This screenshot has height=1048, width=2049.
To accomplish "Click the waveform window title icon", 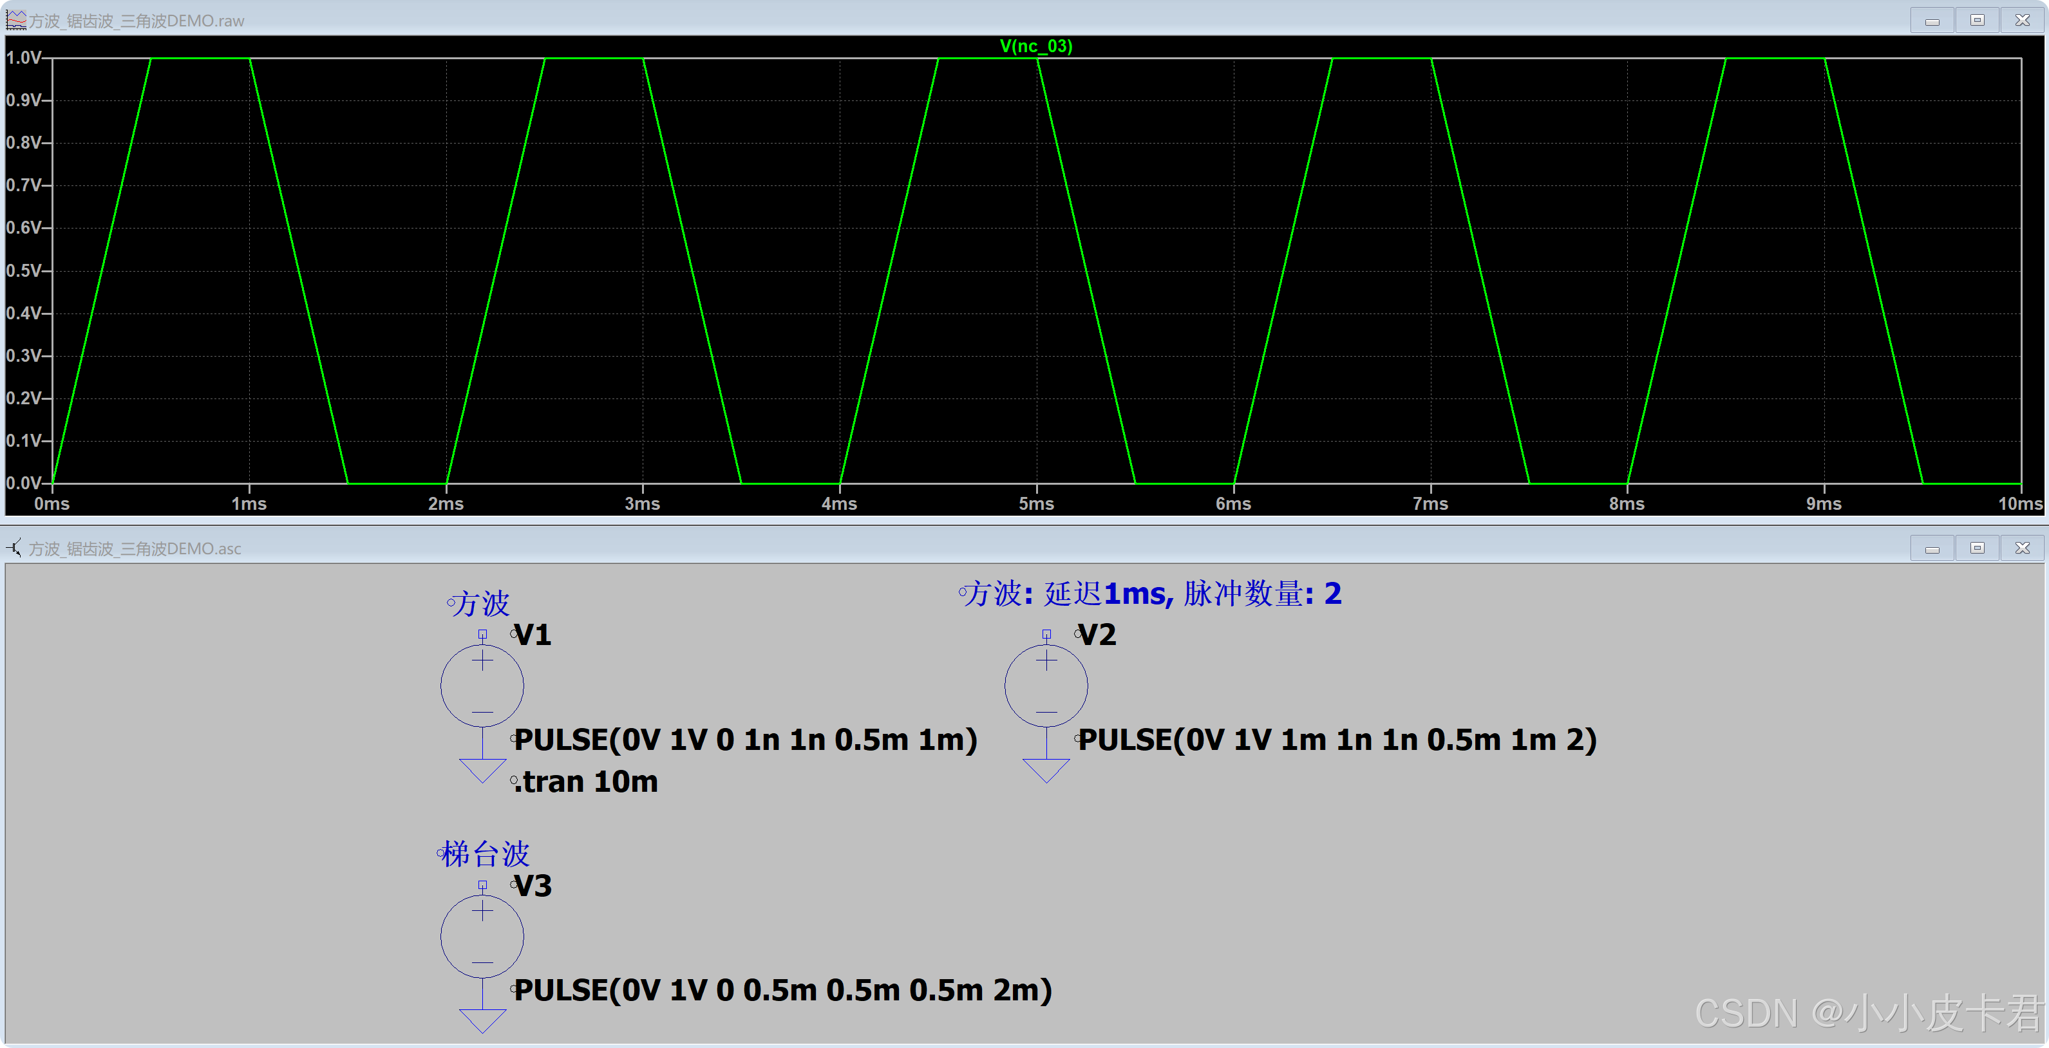I will [x=15, y=20].
